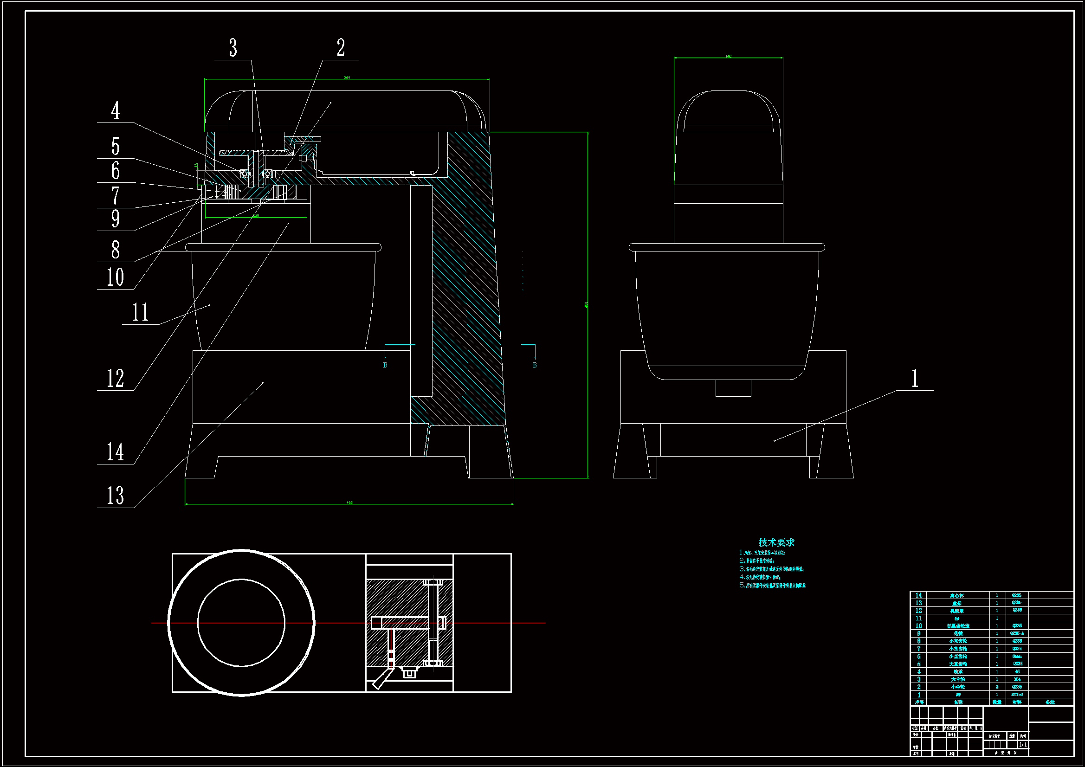Image resolution: width=1085 pixels, height=767 pixels.
Task: Select the 65Mn material cell
Action: [1016, 657]
